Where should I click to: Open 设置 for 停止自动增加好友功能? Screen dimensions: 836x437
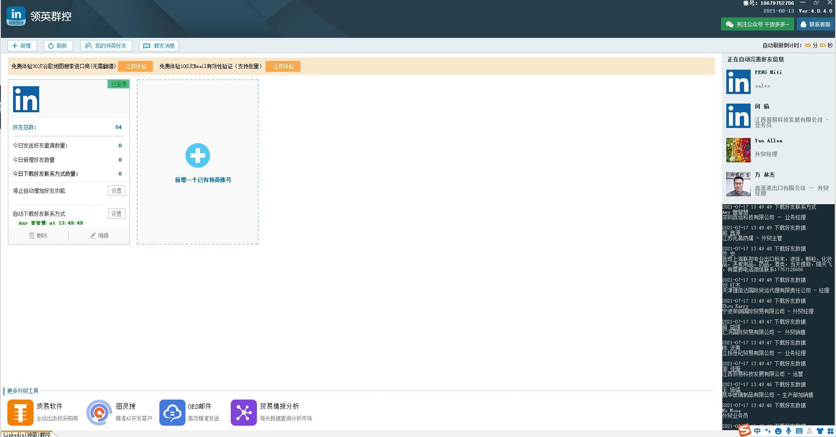point(117,191)
